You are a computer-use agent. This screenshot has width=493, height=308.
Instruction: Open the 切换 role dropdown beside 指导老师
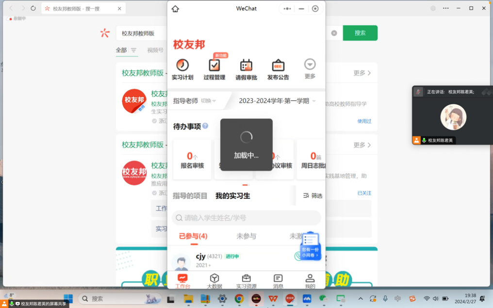pyautogui.click(x=209, y=101)
